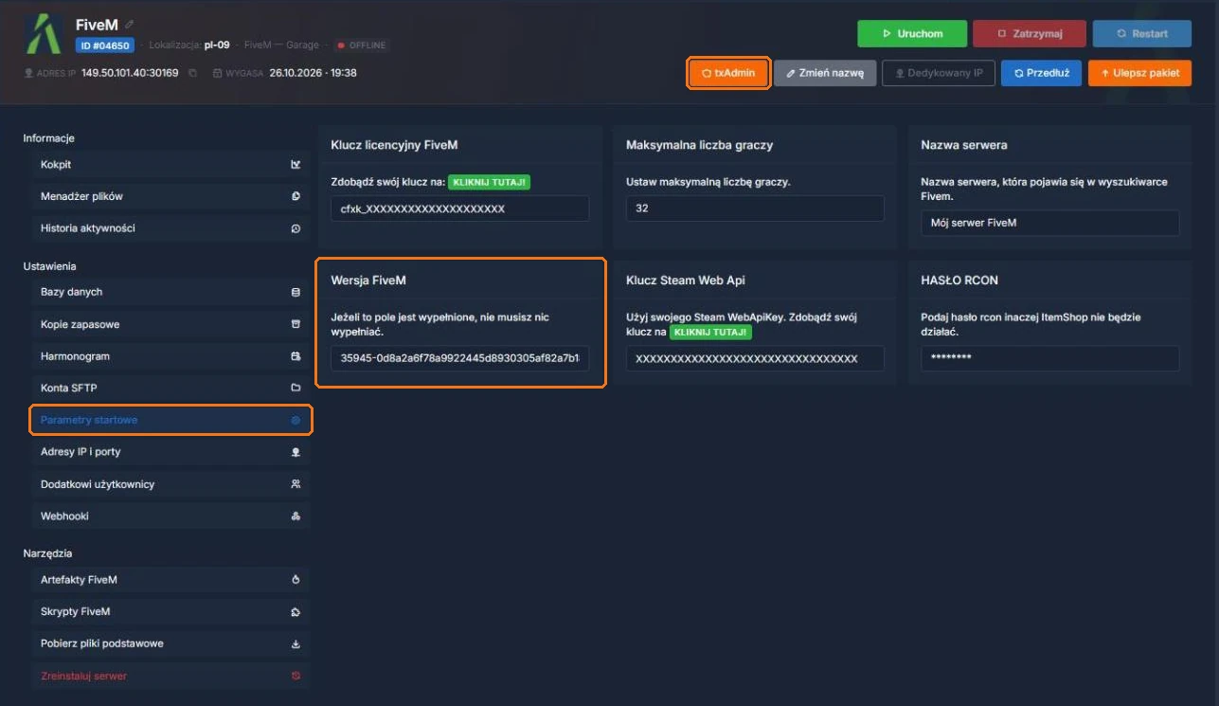Screen dimensions: 1219x706
Task: Click the Dedykowany IP button
Action: click(x=939, y=73)
